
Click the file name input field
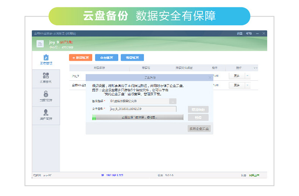click(x=142, y=109)
